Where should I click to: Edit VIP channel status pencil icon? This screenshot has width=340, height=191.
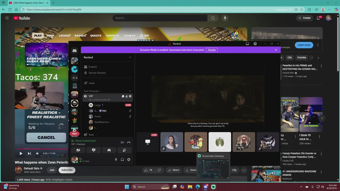tap(109, 100)
